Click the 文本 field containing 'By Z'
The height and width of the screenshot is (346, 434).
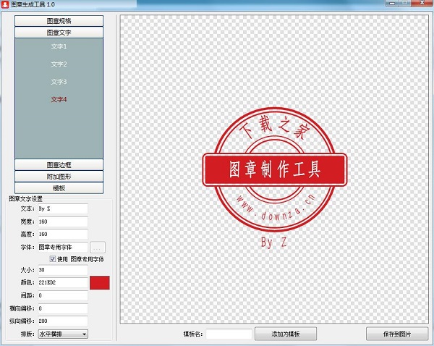pyautogui.click(x=62, y=208)
